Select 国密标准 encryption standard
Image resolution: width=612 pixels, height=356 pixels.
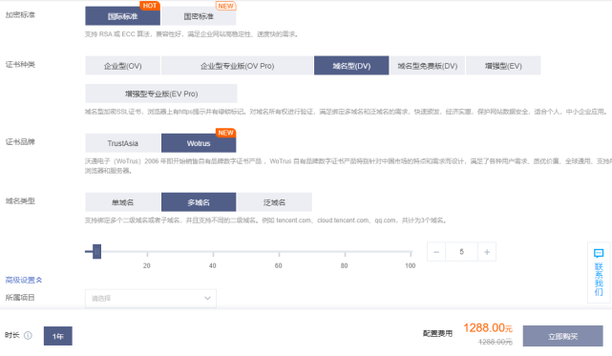pyautogui.click(x=199, y=16)
